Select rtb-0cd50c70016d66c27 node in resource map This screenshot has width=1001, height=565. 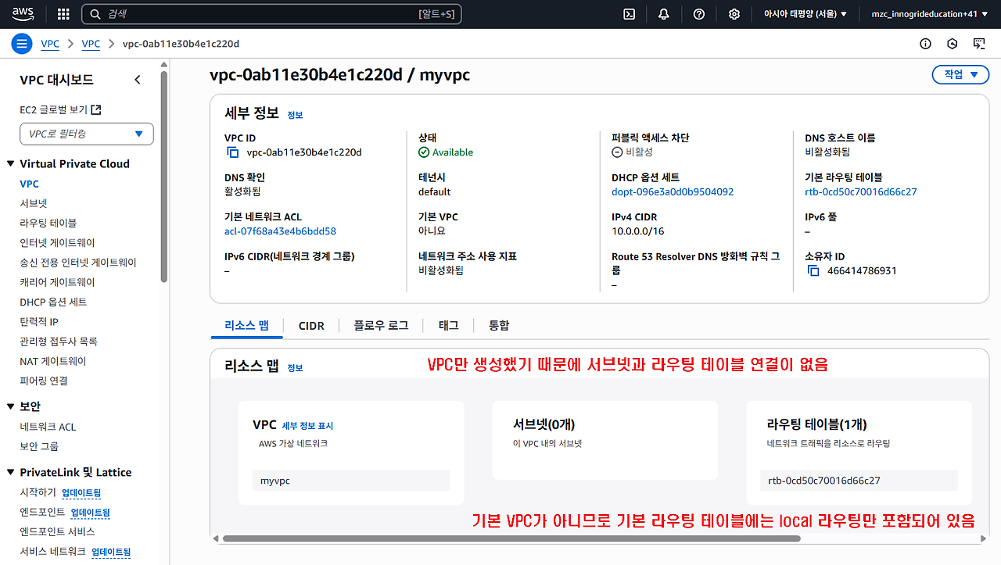click(859, 481)
